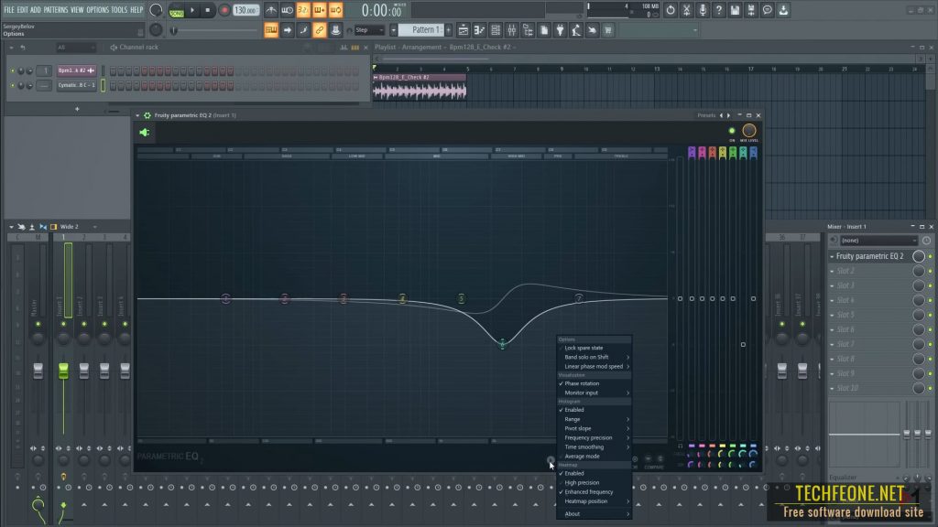Open the Step snap dropdown
Screen dimensions: 938x527
(x=369, y=30)
